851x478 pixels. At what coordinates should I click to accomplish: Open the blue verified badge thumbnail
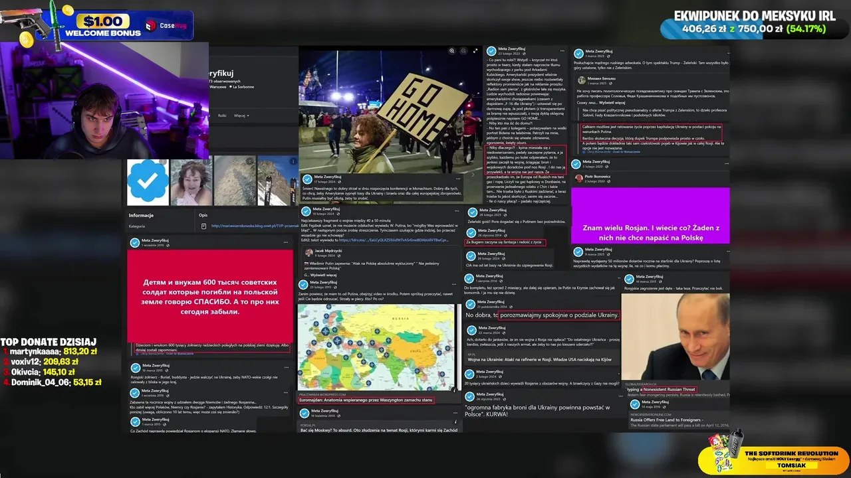click(148, 181)
